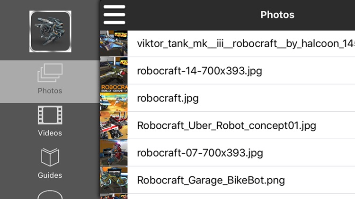Viewport: 355px width, 199px height.
Task: Open the Videos film strip icon
Action: pyautogui.click(x=50, y=115)
